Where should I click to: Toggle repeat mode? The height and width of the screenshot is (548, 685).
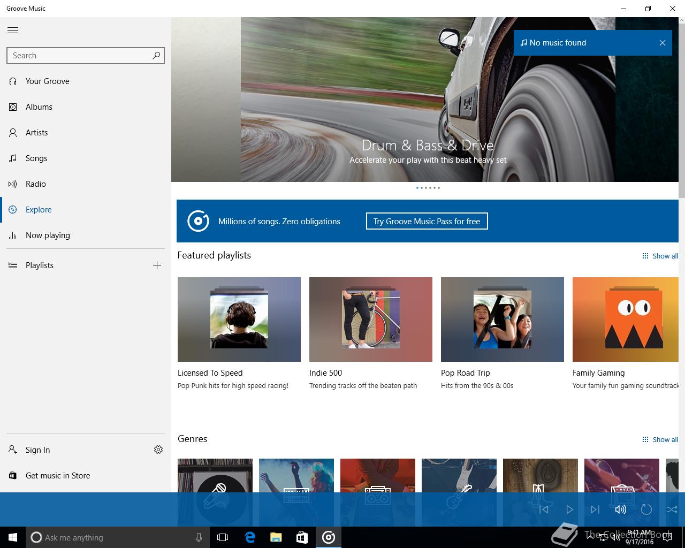[646, 509]
